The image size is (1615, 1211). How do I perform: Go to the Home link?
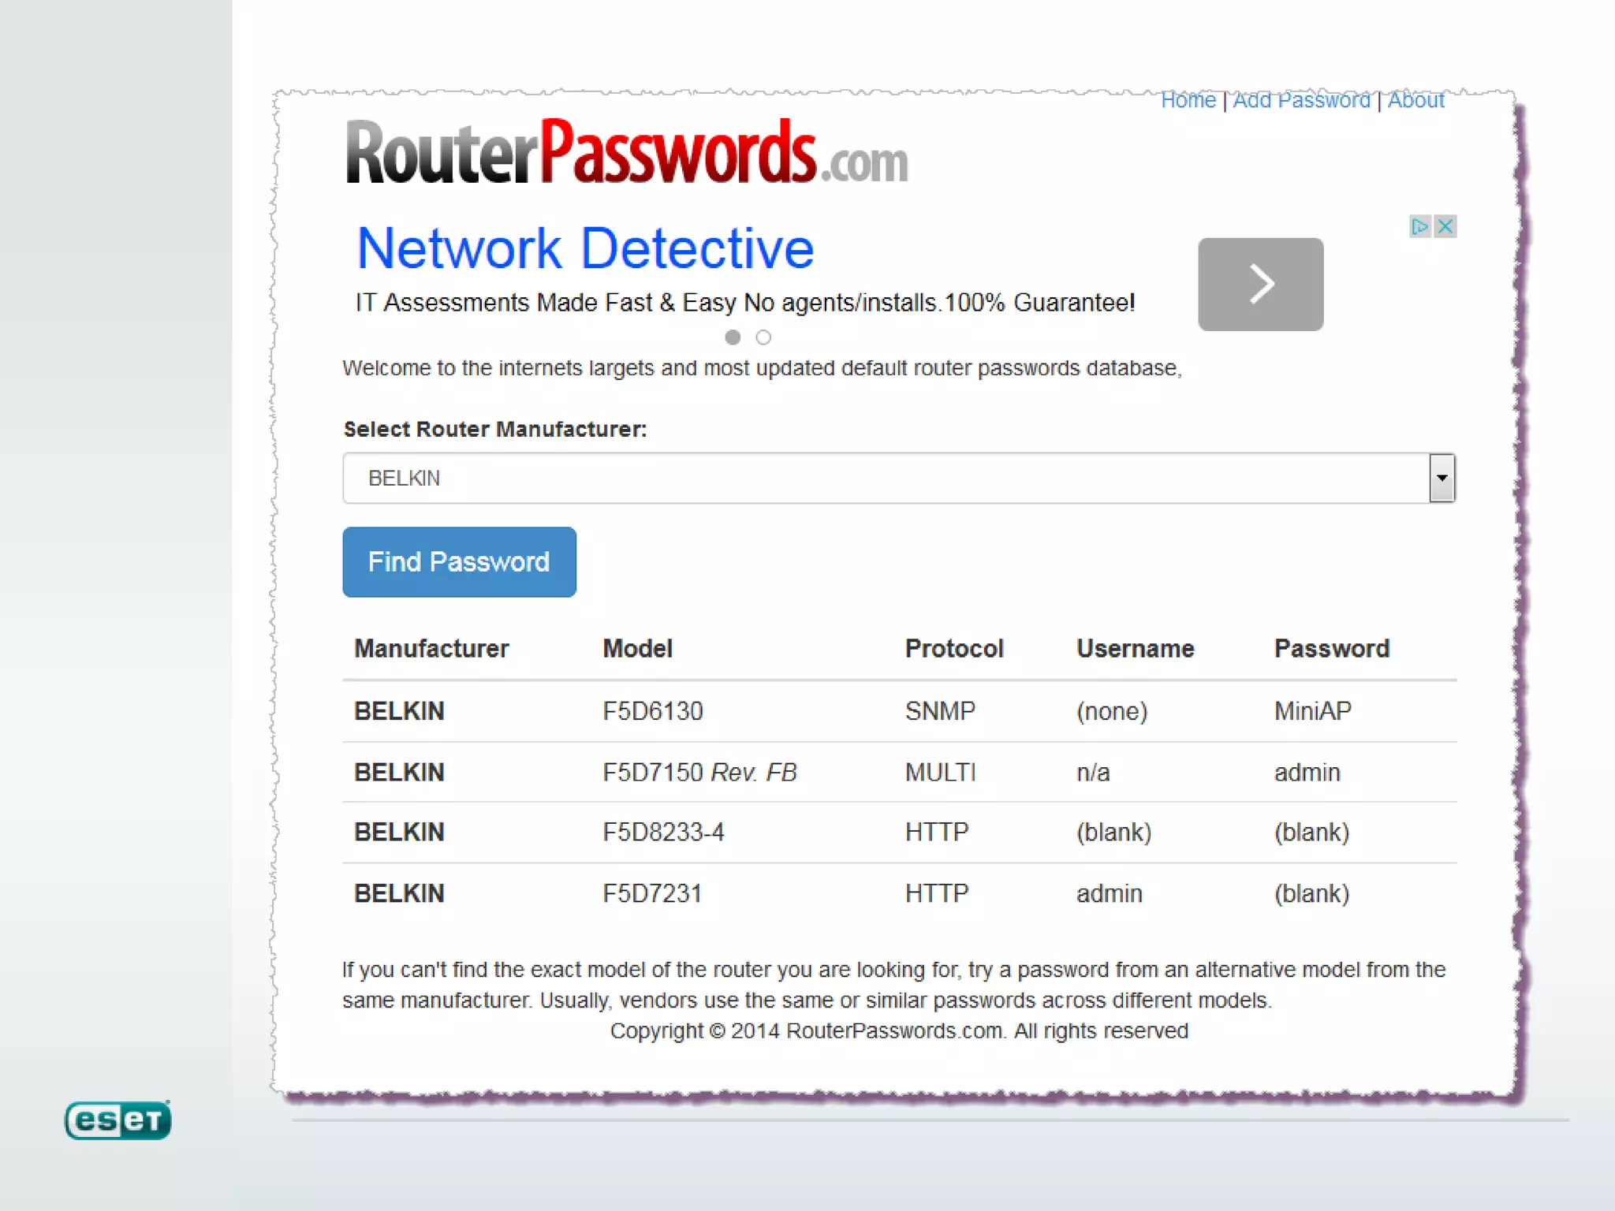1188,100
